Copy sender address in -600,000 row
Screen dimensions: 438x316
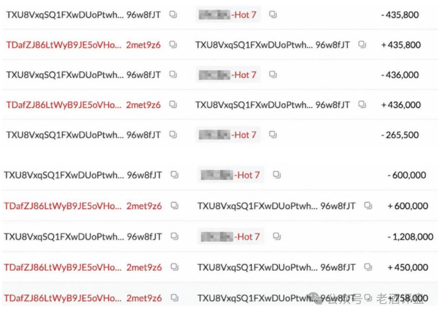pyautogui.click(x=175, y=175)
